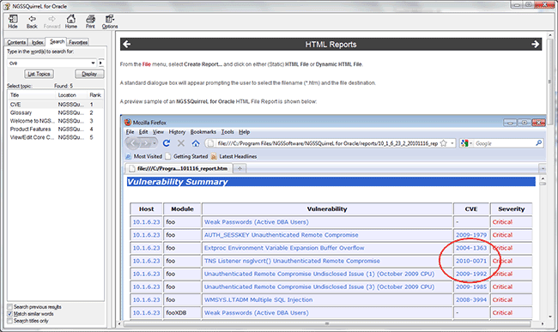
Task: Open WMSYS.LTADM Multiple SQL Injection link
Action: pos(258,299)
